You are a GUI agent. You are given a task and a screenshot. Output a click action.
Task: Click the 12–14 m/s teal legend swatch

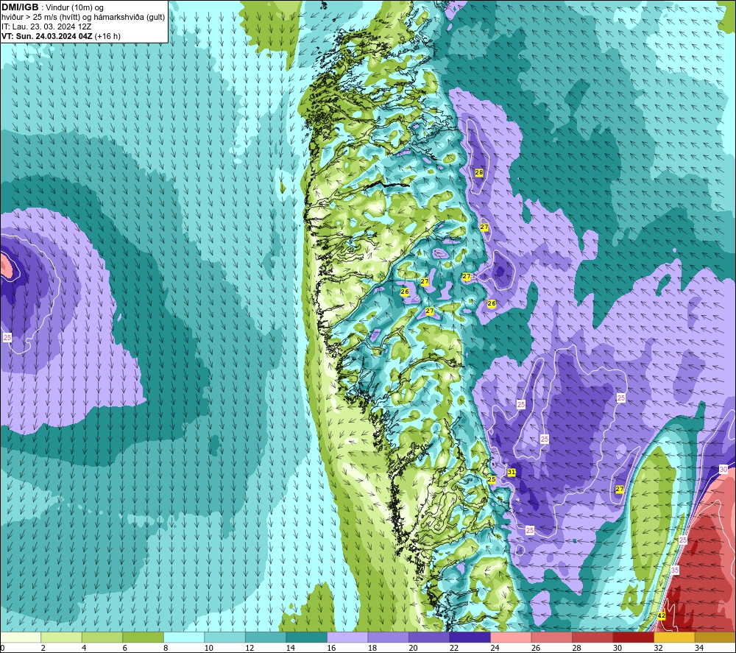[x=266, y=638]
